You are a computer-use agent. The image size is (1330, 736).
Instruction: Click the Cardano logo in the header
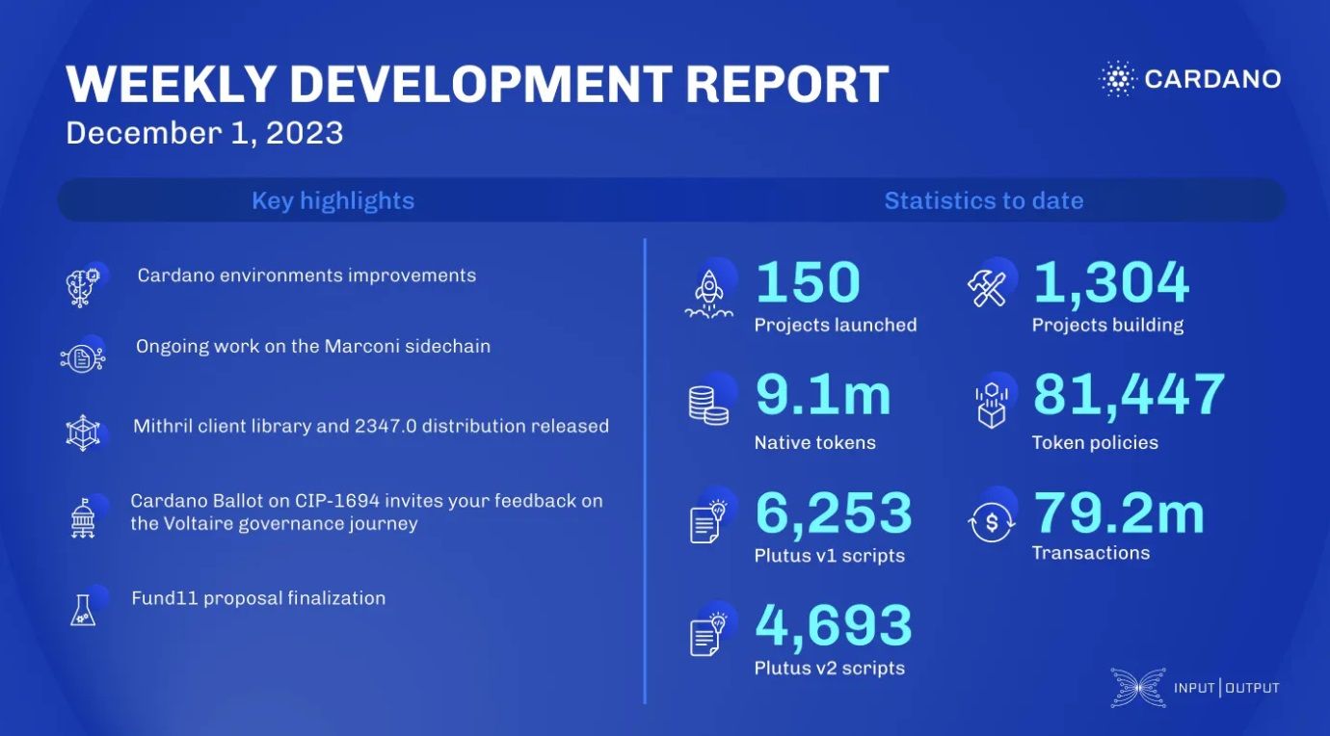1190,79
